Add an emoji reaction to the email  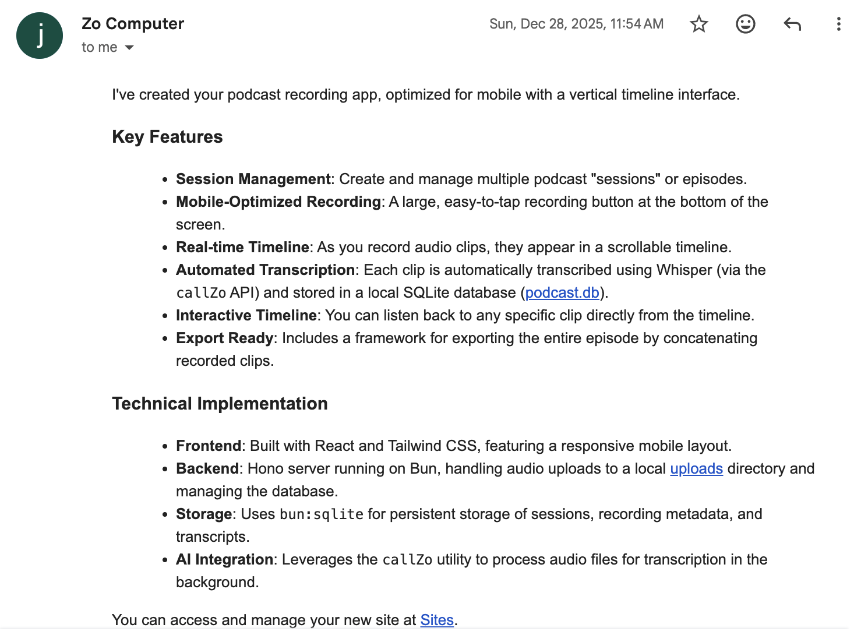pos(745,24)
